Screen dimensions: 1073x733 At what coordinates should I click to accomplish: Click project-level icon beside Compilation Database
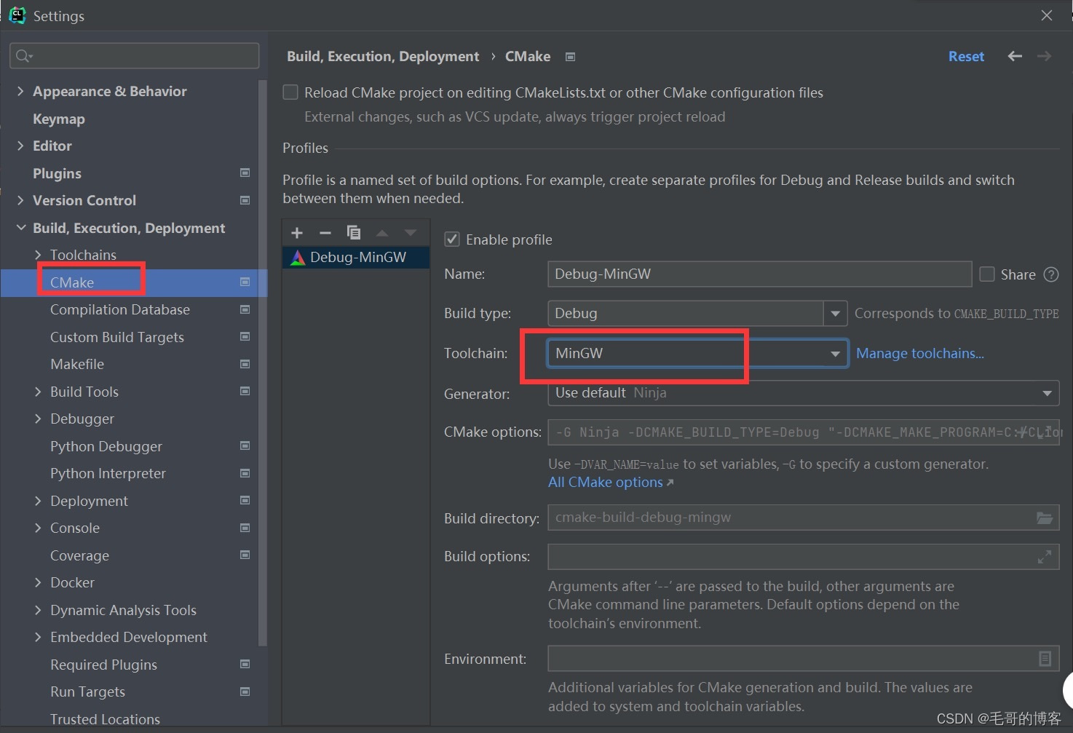(x=245, y=309)
